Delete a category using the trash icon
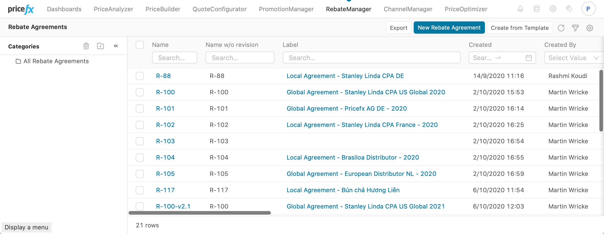This screenshot has height=234, width=604. tap(86, 46)
